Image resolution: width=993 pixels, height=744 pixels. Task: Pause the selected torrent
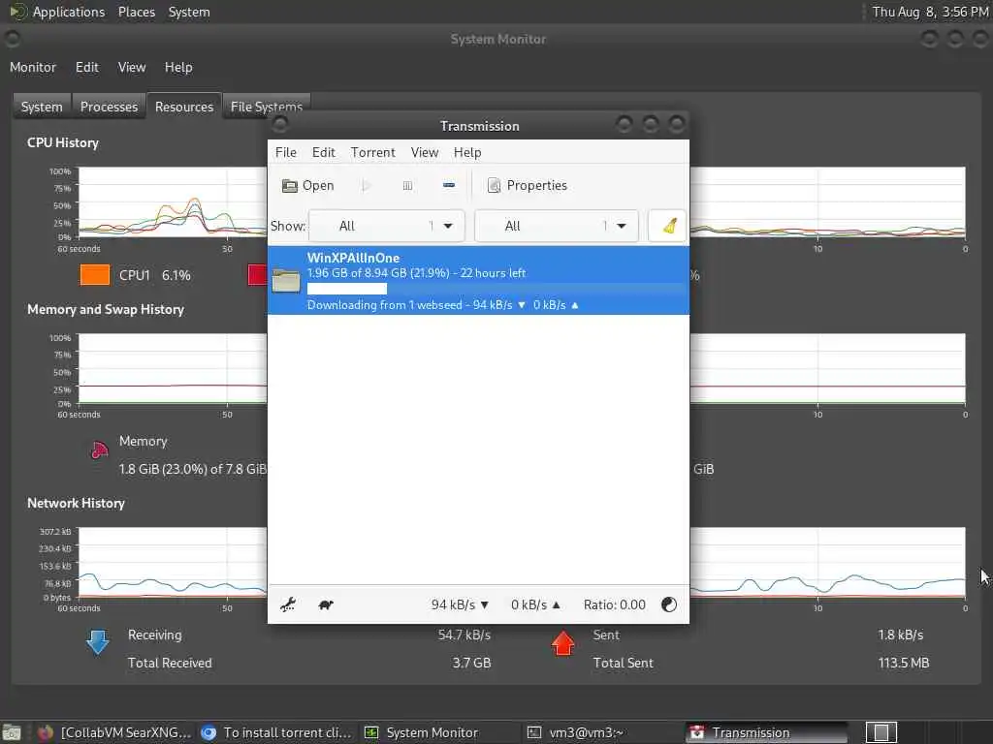coord(407,185)
